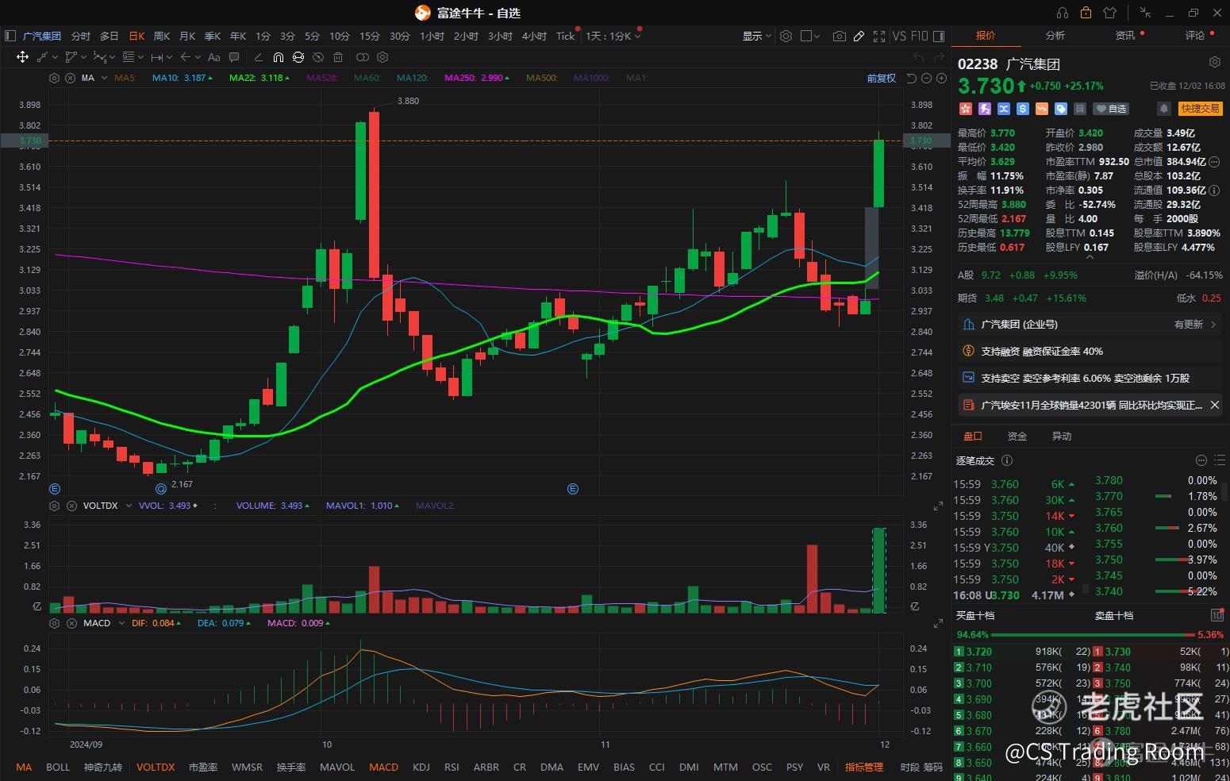Open 指标管理 indicator management

click(x=864, y=768)
